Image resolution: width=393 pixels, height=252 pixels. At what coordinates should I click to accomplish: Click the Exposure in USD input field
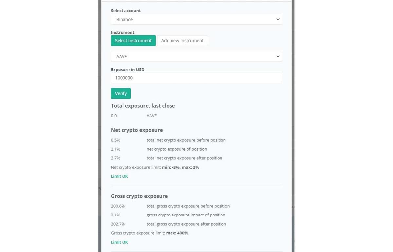[196, 78]
